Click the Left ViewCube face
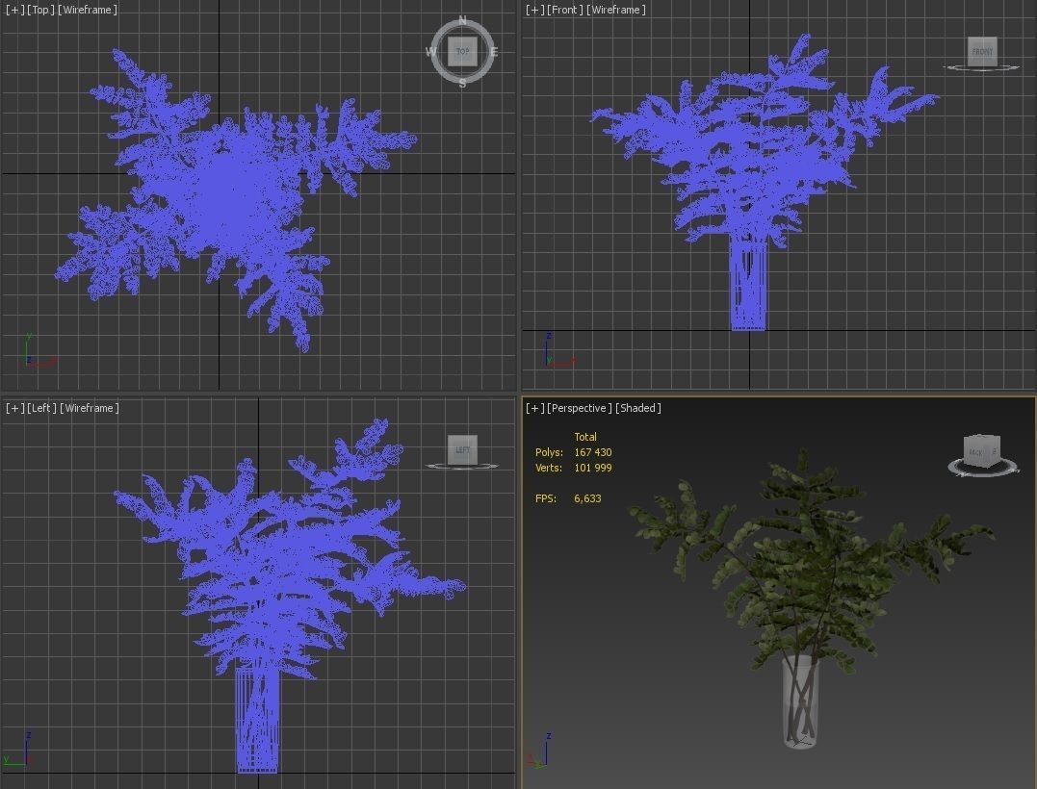 point(462,450)
